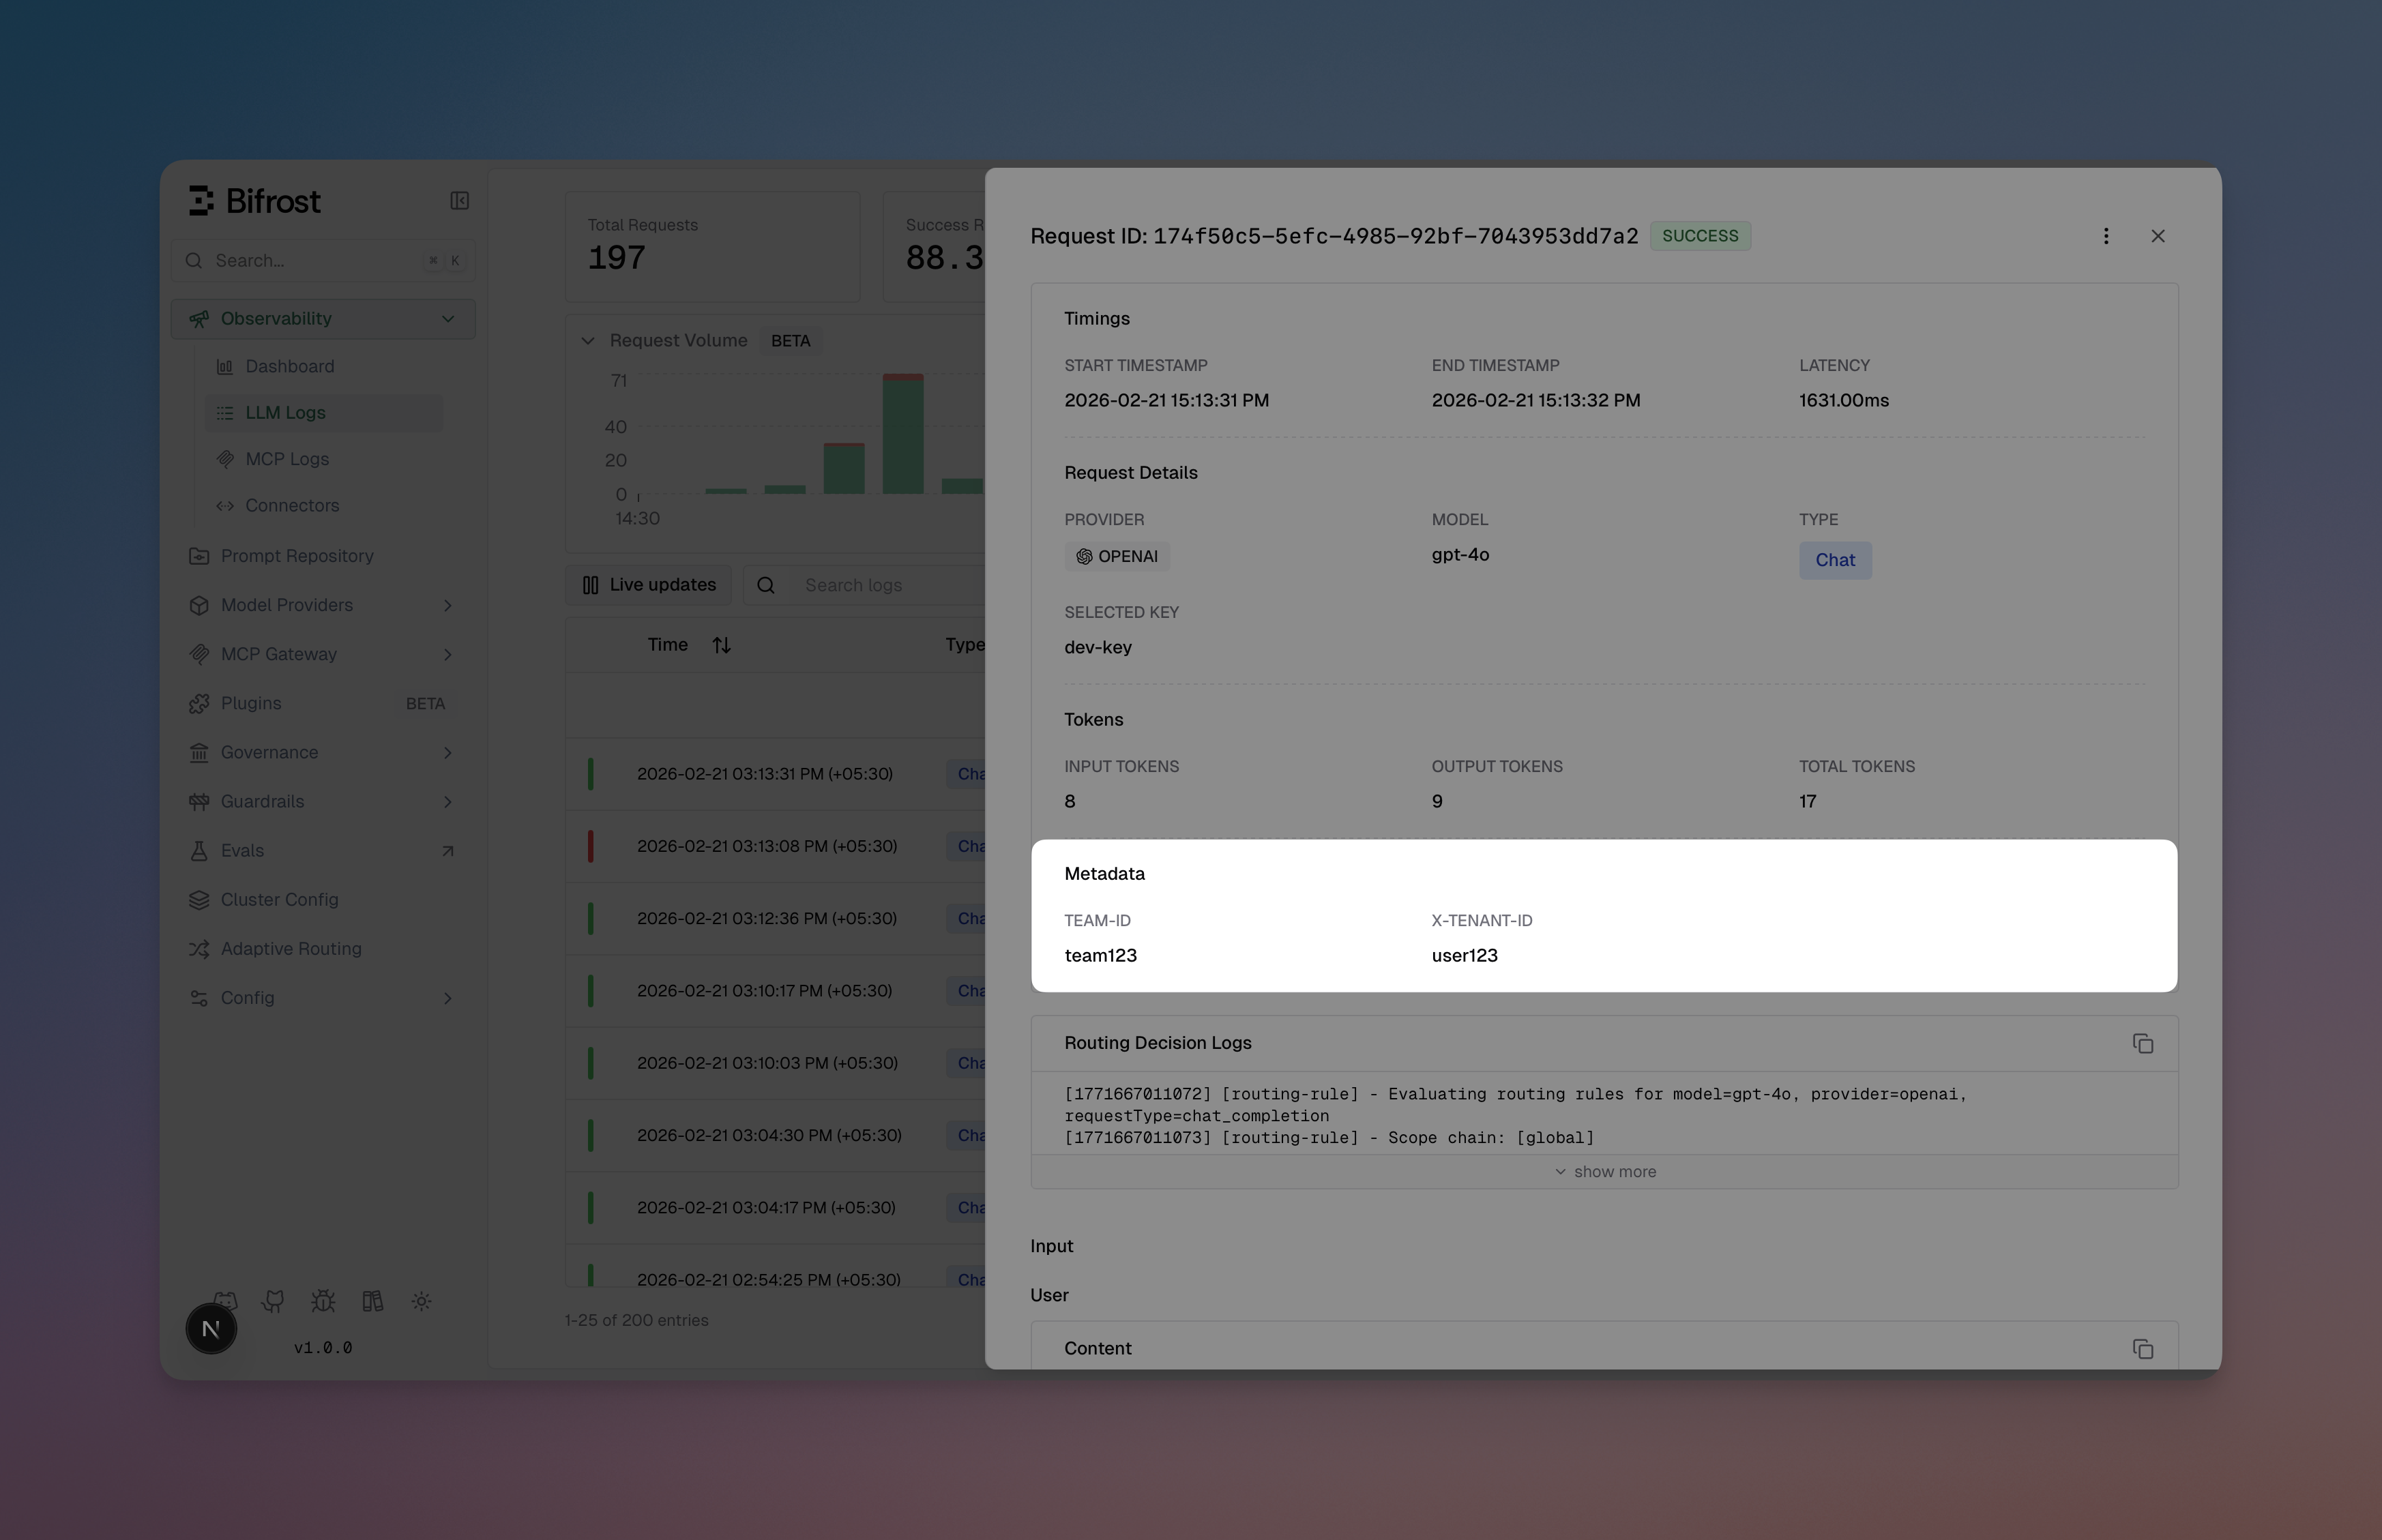Toggle sorting on the Time column

pos(722,644)
